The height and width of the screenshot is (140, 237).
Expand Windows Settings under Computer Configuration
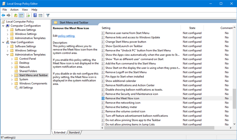[7, 34]
